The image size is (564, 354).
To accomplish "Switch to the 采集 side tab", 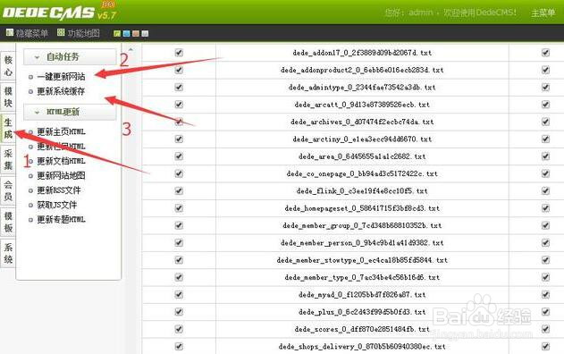I will [x=8, y=160].
